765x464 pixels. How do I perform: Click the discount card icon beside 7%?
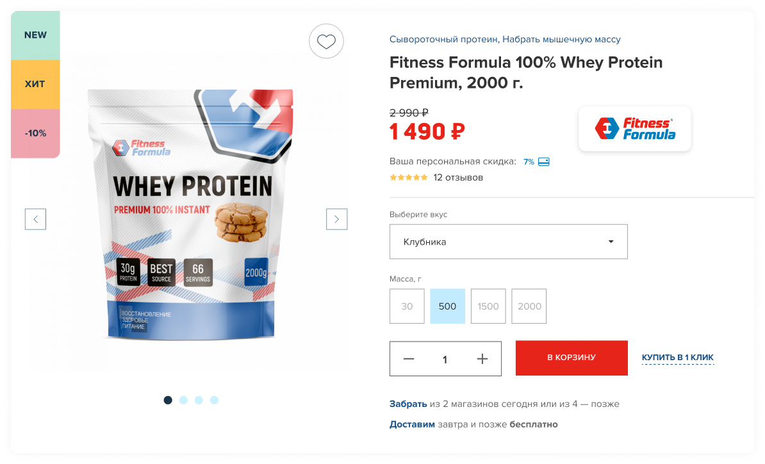tap(543, 162)
